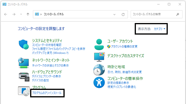The height and width of the screenshot is (104, 186).
Task: Open the Ease of Access icon
Action: click(99, 82)
